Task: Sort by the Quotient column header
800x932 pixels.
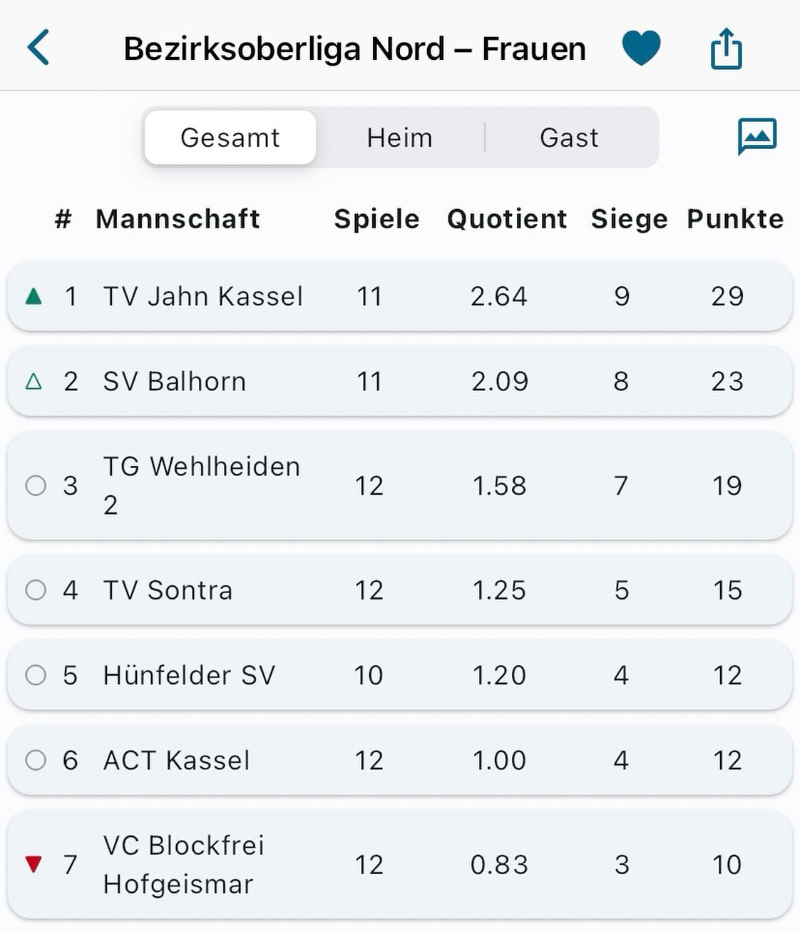Action: [507, 219]
